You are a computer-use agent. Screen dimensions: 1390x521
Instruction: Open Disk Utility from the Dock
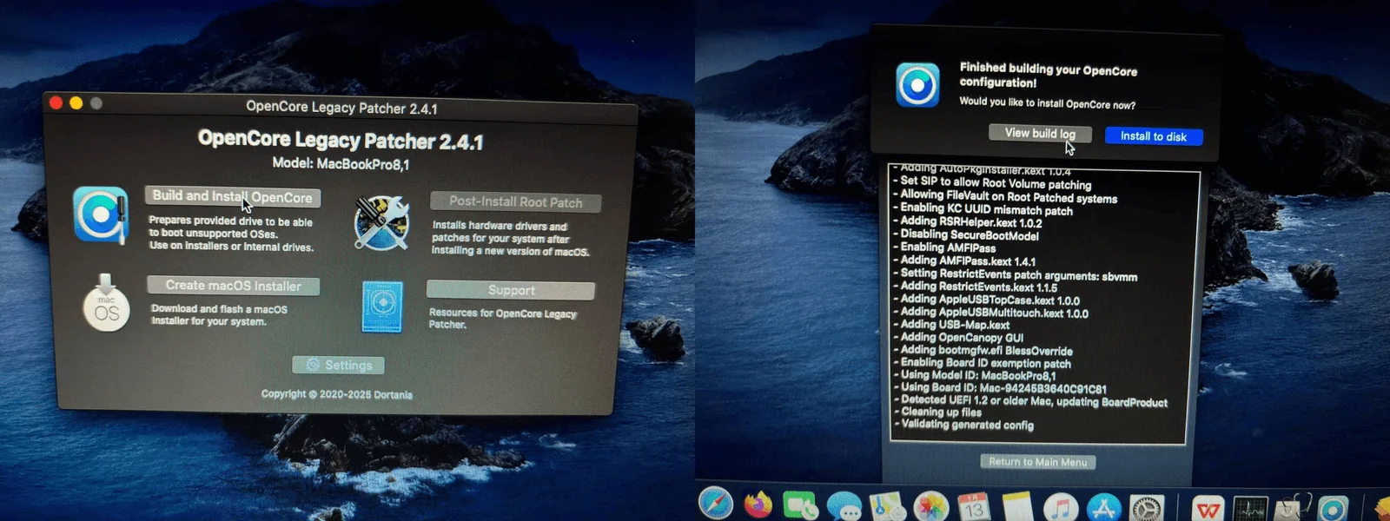point(1292,510)
